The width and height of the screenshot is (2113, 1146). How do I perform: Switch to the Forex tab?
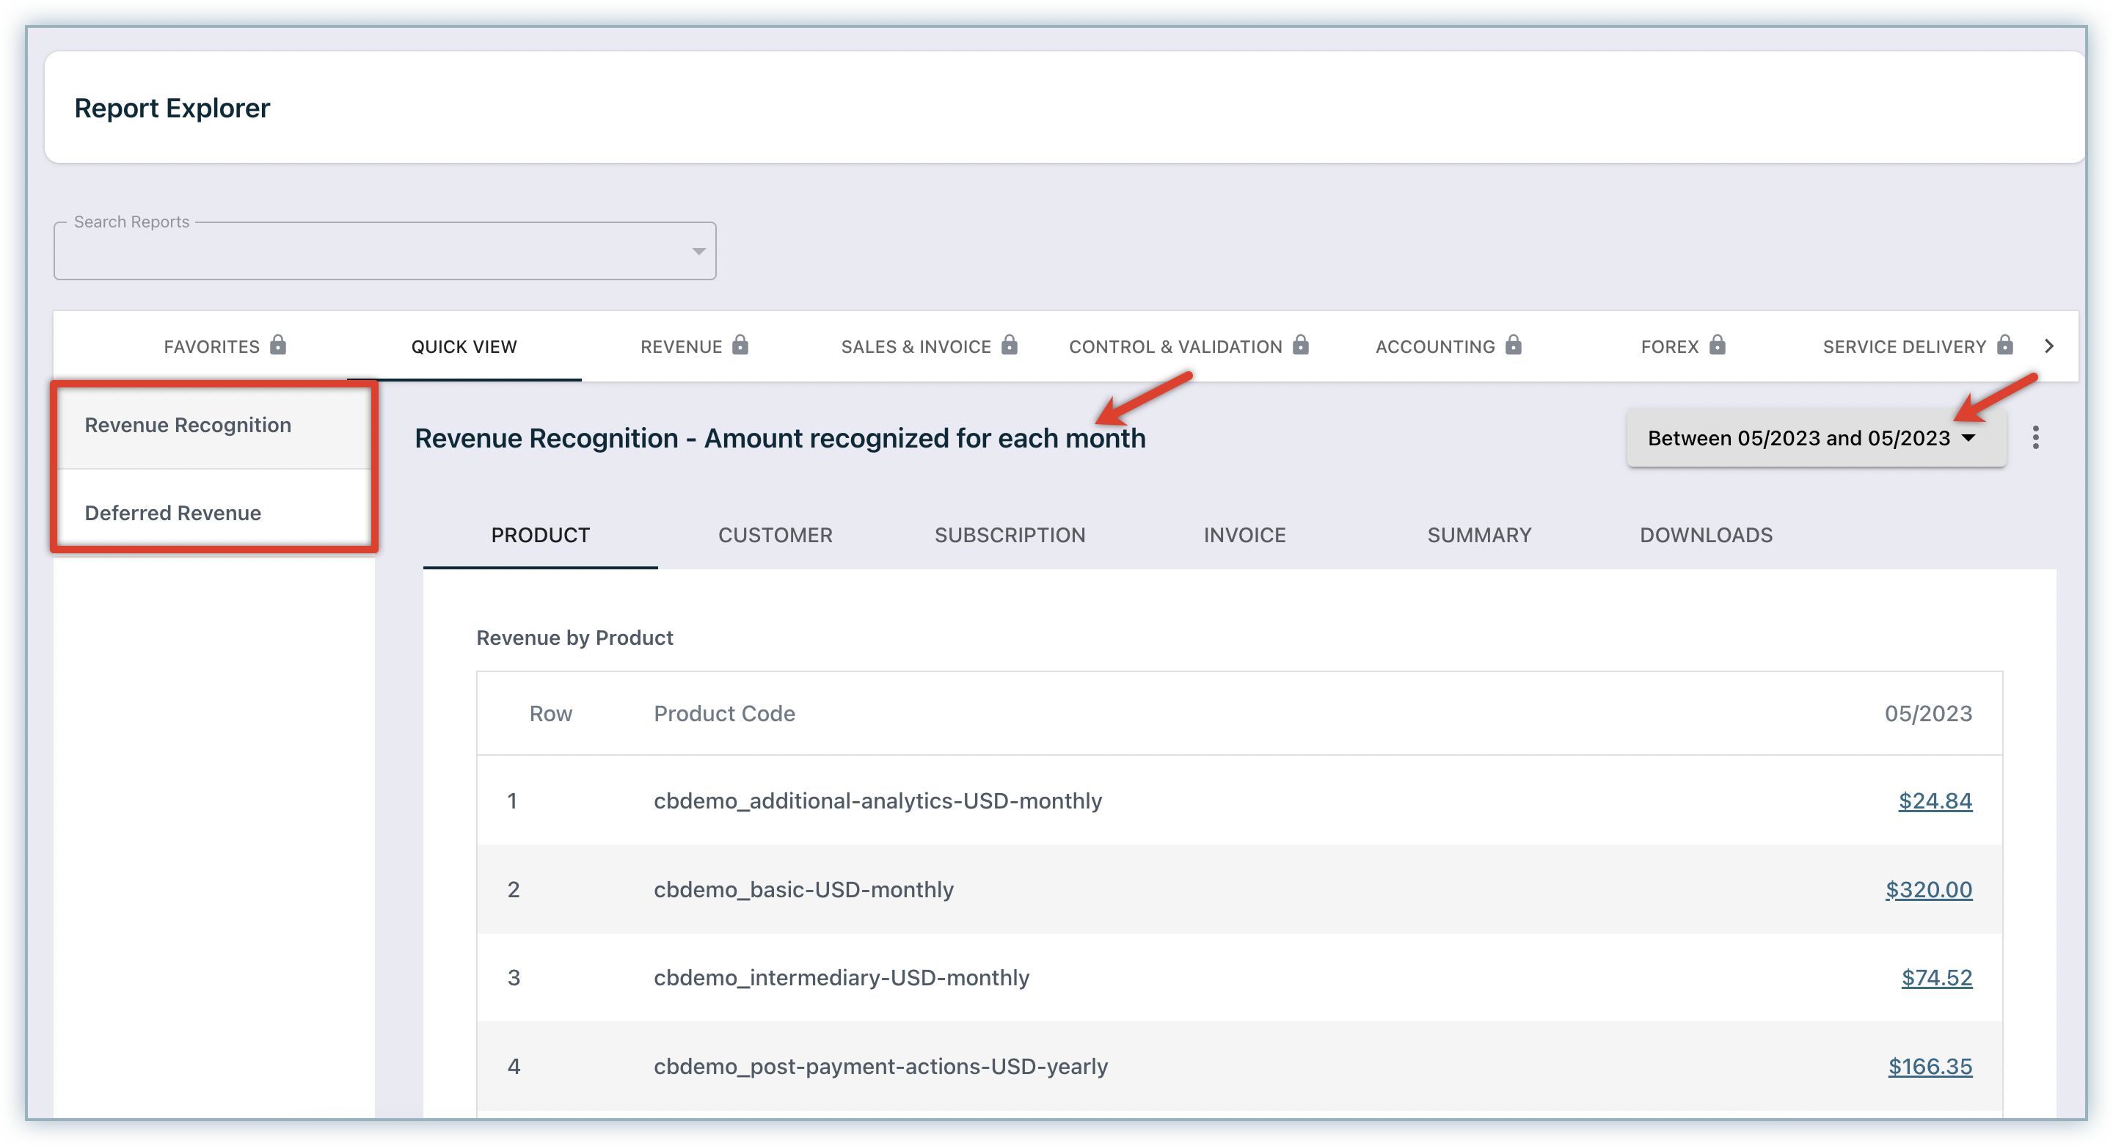tap(1683, 346)
